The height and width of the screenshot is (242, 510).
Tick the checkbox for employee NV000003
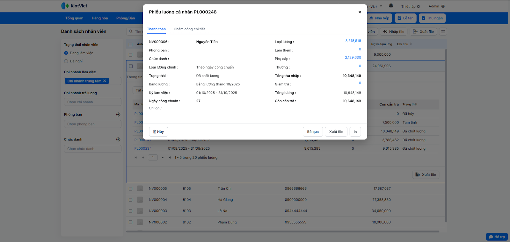[130, 211]
